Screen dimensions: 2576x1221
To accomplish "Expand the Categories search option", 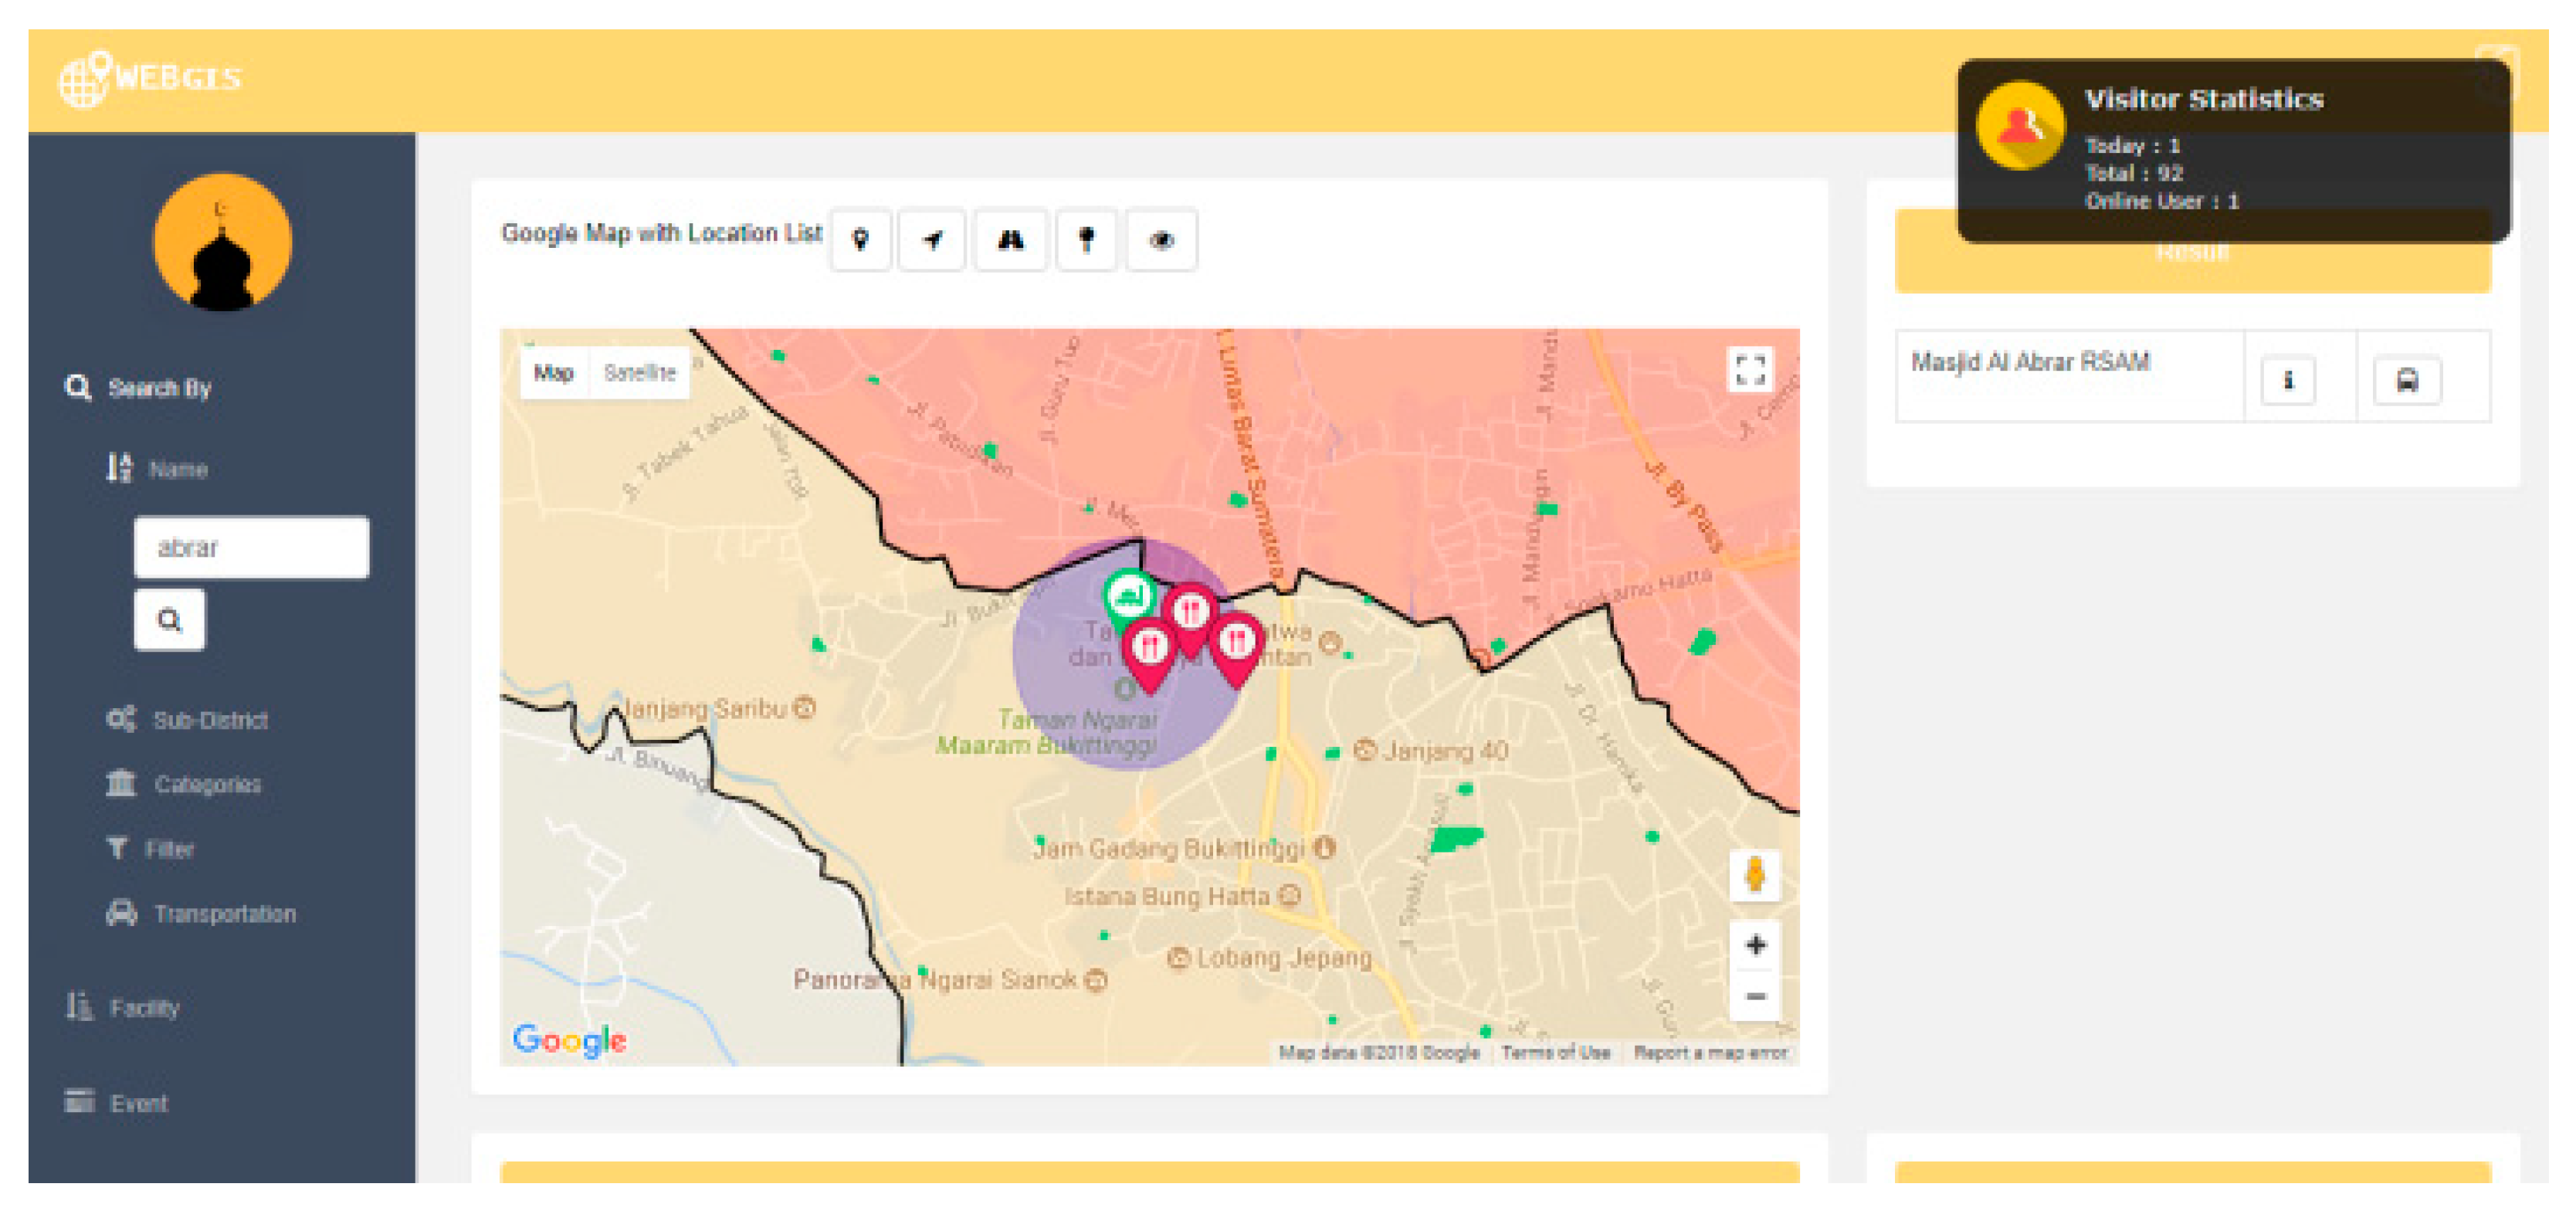I will click(206, 784).
